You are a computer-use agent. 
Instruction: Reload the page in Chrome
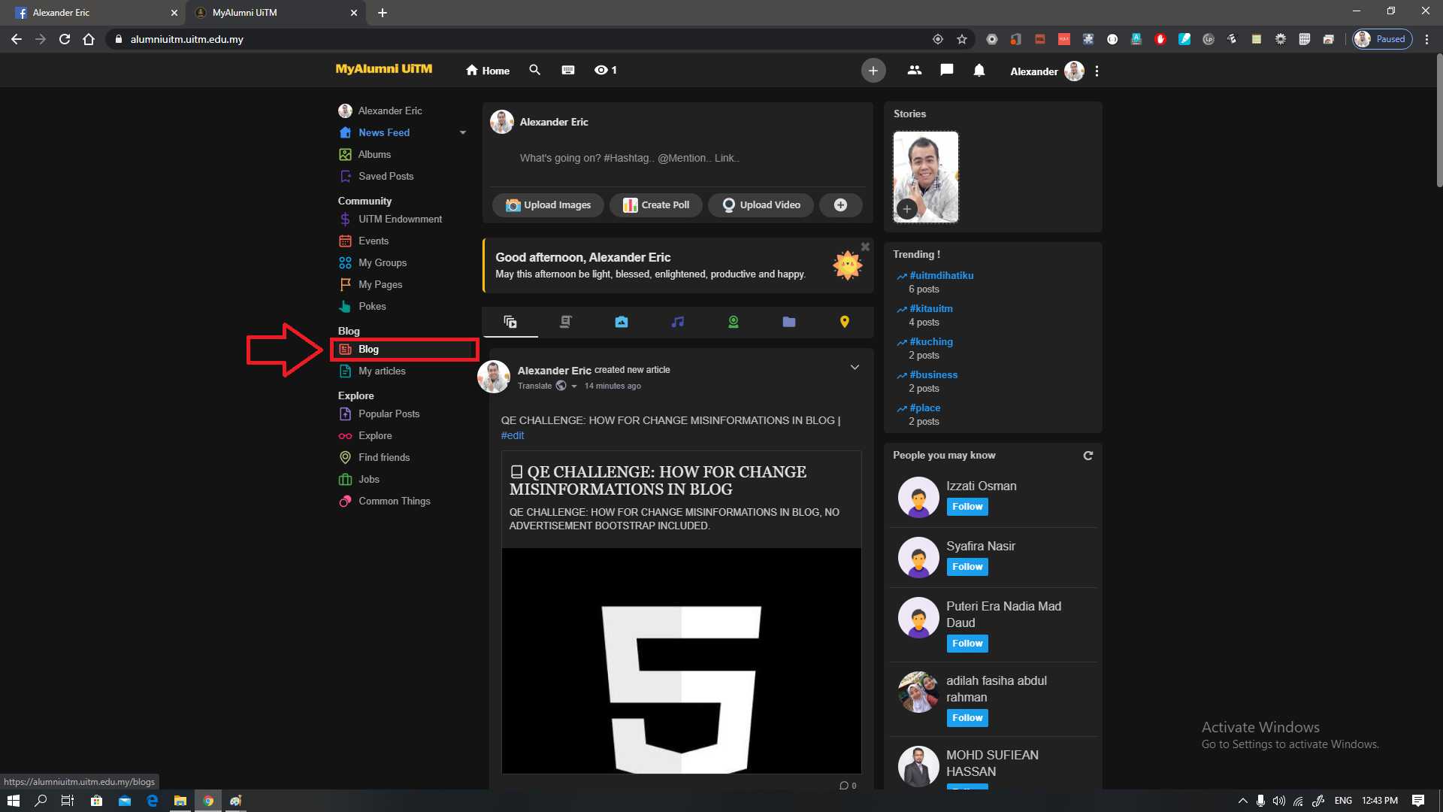coord(65,39)
